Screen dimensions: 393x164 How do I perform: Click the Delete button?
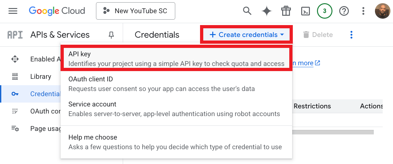[x=318, y=35]
